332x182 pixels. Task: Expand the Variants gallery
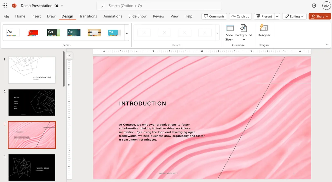pos(217,33)
